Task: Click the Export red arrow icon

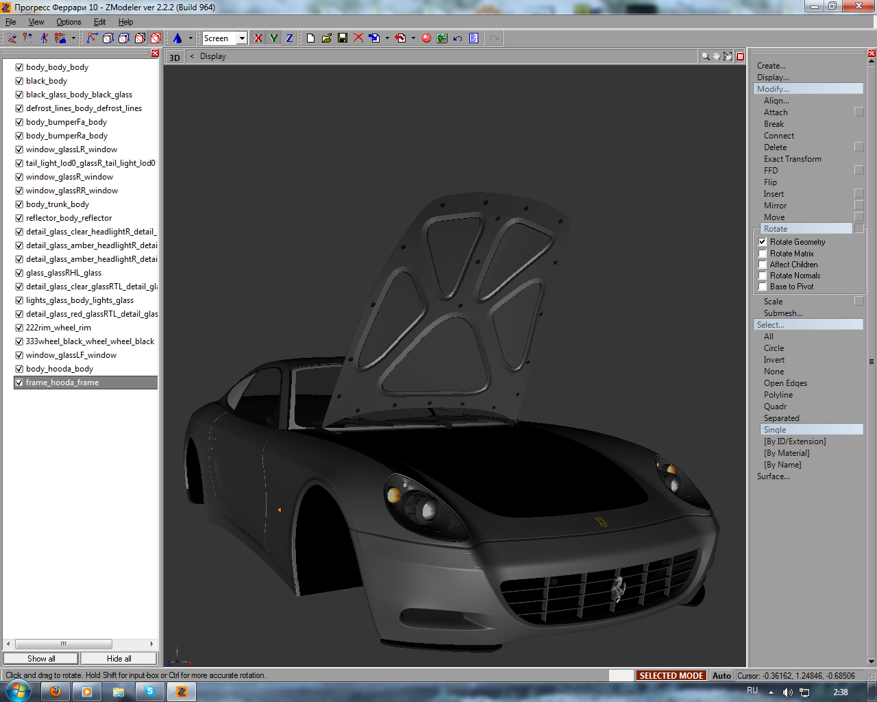Action: [x=401, y=38]
